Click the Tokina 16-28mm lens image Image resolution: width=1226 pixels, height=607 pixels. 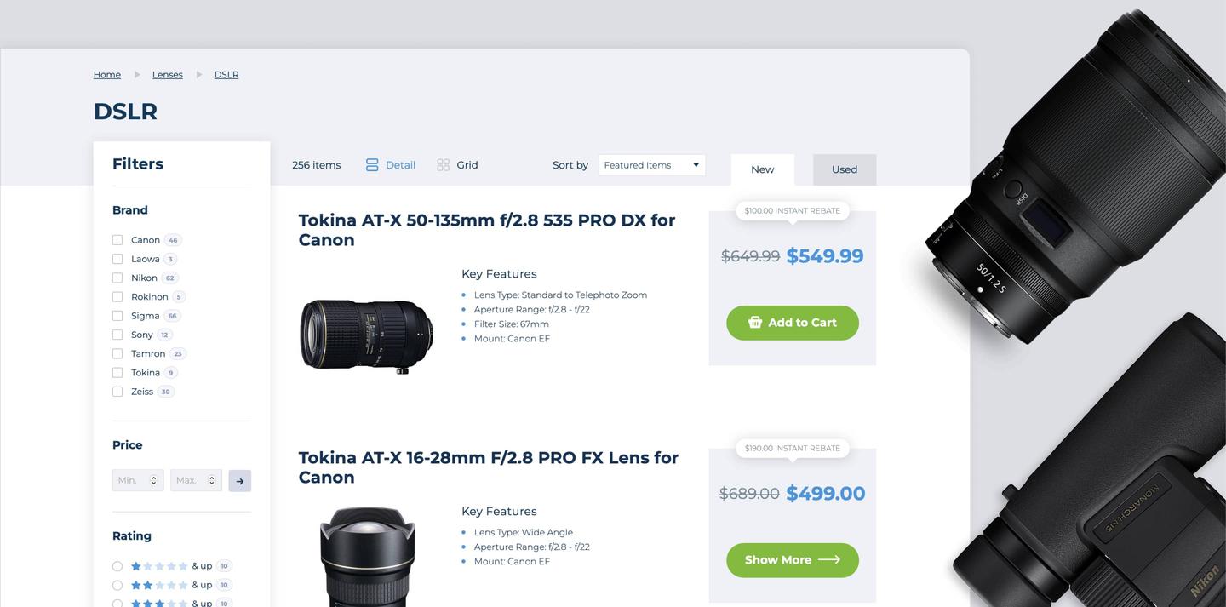tap(368, 557)
